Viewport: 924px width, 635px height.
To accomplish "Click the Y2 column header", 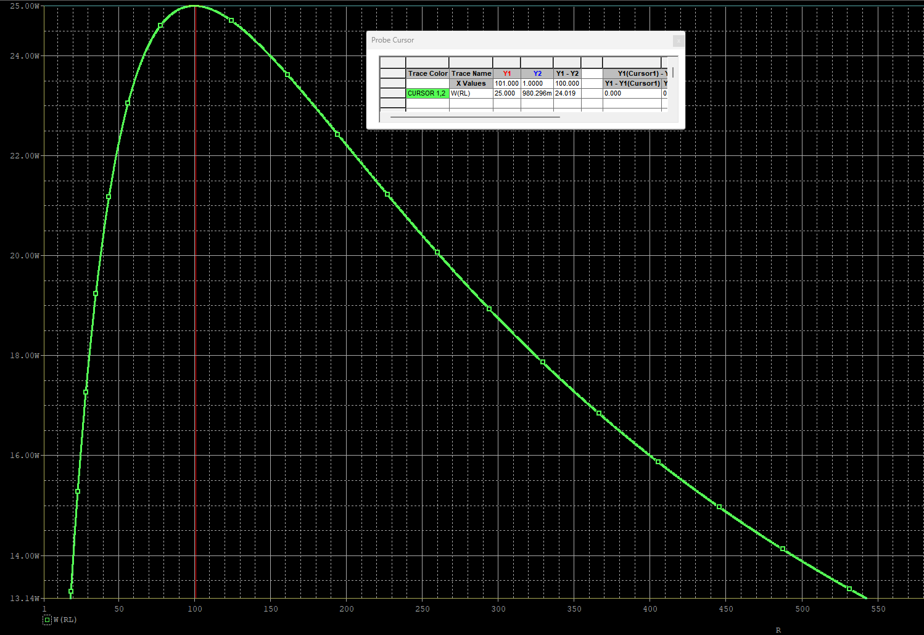I will 537,73.
